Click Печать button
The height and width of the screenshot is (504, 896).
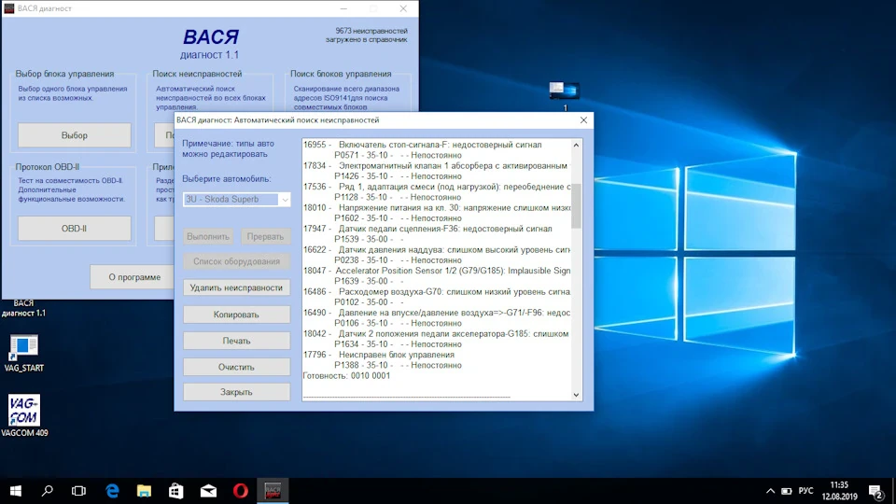click(x=236, y=341)
